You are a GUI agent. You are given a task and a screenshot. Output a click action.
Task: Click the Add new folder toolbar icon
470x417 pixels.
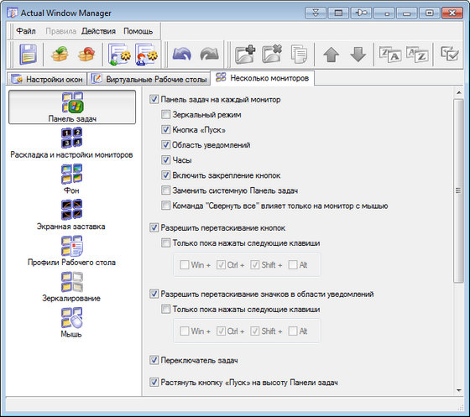[245, 55]
